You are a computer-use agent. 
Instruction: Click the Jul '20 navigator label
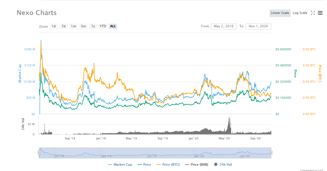(x=245, y=156)
